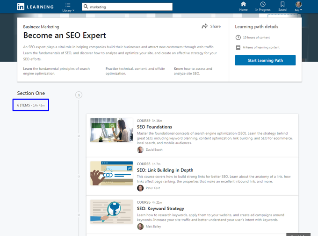Screen dimensions: 318x236
Task: Focus the search field containing marketing
Action: click(127, 7)
